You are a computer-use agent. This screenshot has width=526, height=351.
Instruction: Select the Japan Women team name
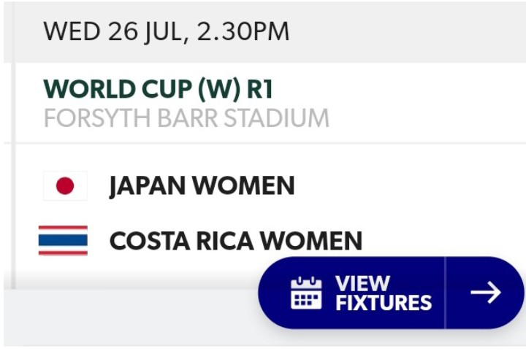202,186
